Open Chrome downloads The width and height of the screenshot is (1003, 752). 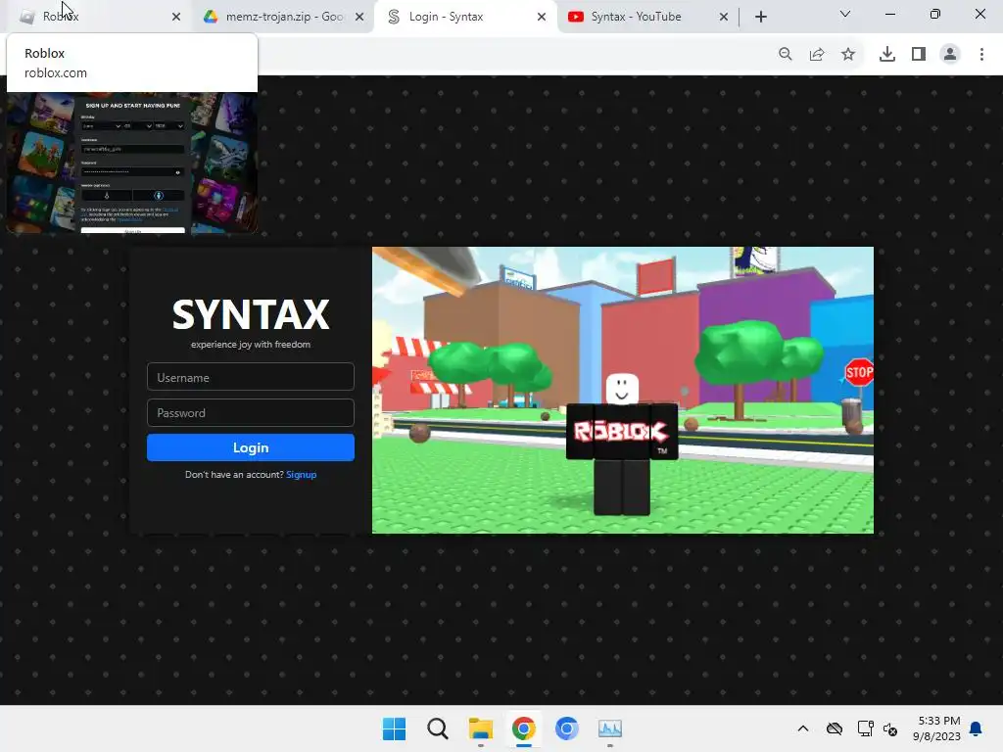pos(887,55)
